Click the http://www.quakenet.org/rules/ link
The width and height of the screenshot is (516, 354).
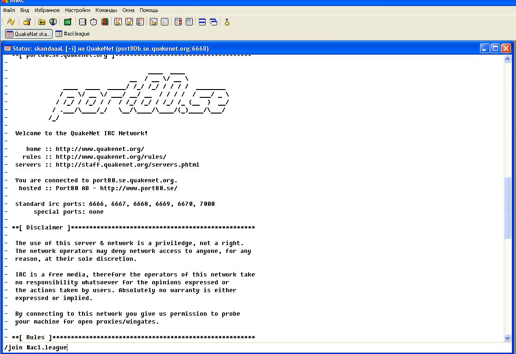[111, 157]
